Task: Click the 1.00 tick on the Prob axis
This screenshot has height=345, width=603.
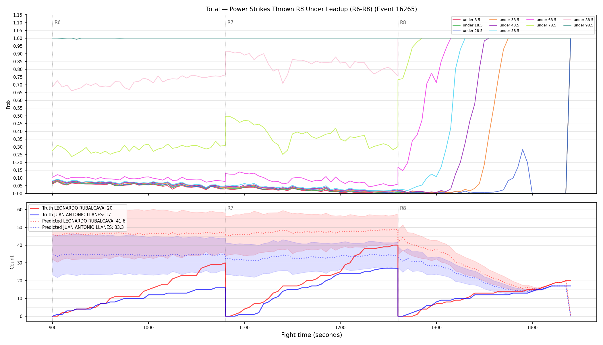Action: pyautogui.click(x=18, y=38)
